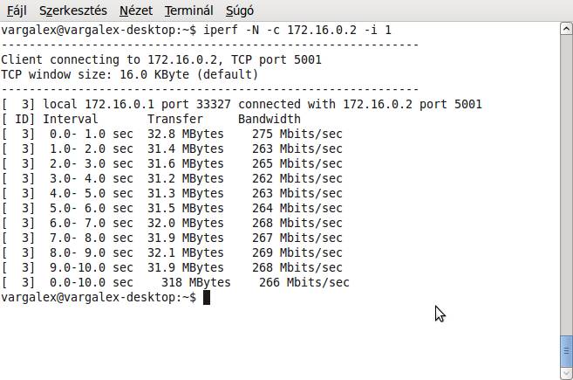Click the 'Interval' column header text

[70, 119]
